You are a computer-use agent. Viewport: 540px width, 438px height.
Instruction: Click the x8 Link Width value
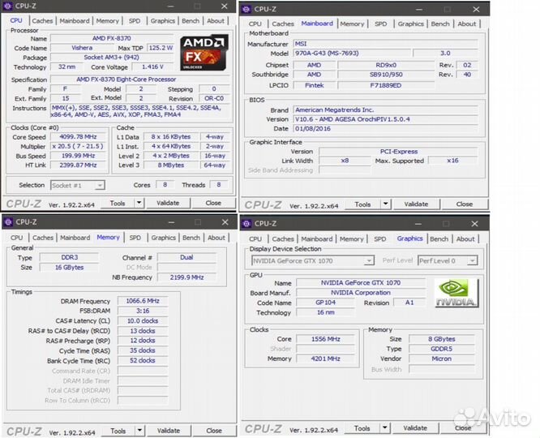(345, 161)
